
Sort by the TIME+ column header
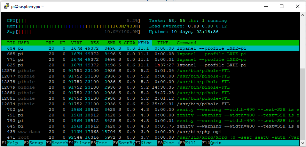(164, 42)
